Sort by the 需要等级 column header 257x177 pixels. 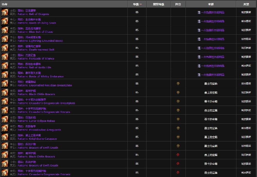tap(158, 4)
